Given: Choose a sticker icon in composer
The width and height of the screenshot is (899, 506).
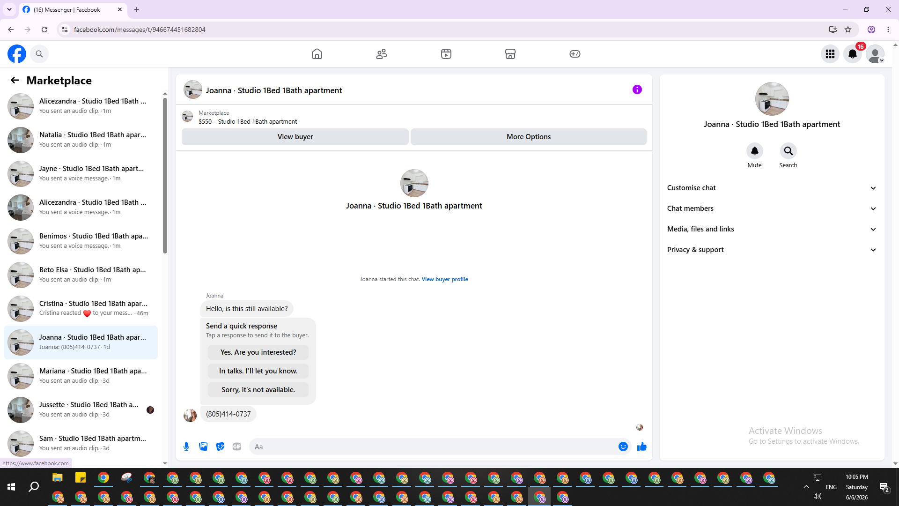Looking at the screenshot, I should pos(220,446).
